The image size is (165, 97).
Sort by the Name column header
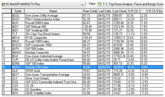pos(53,11)
